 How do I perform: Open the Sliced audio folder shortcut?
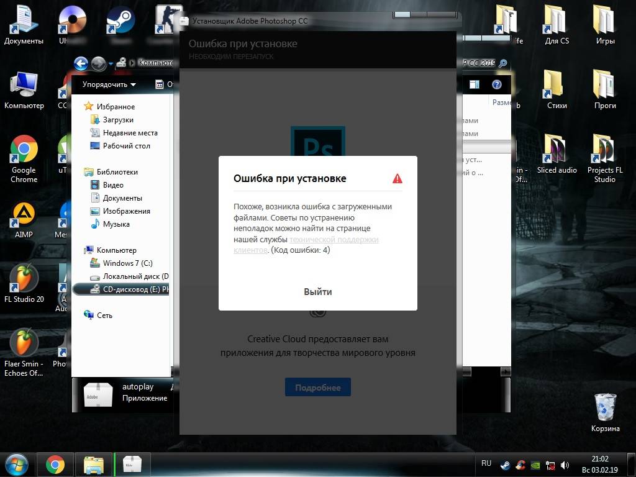coord(557,154)
